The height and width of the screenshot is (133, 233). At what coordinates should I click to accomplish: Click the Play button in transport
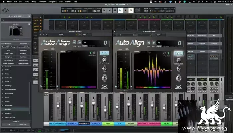120,10
